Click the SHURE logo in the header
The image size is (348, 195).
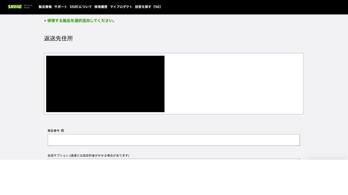15,7
